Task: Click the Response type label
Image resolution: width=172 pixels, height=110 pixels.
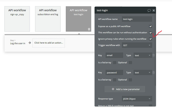Action: pos(105,99)
